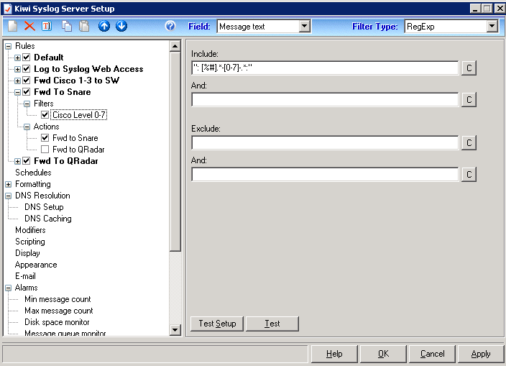Collapse the Alarms tree node
The height and width of the screenshot is (366, 506).
click(x=9, y=288)
